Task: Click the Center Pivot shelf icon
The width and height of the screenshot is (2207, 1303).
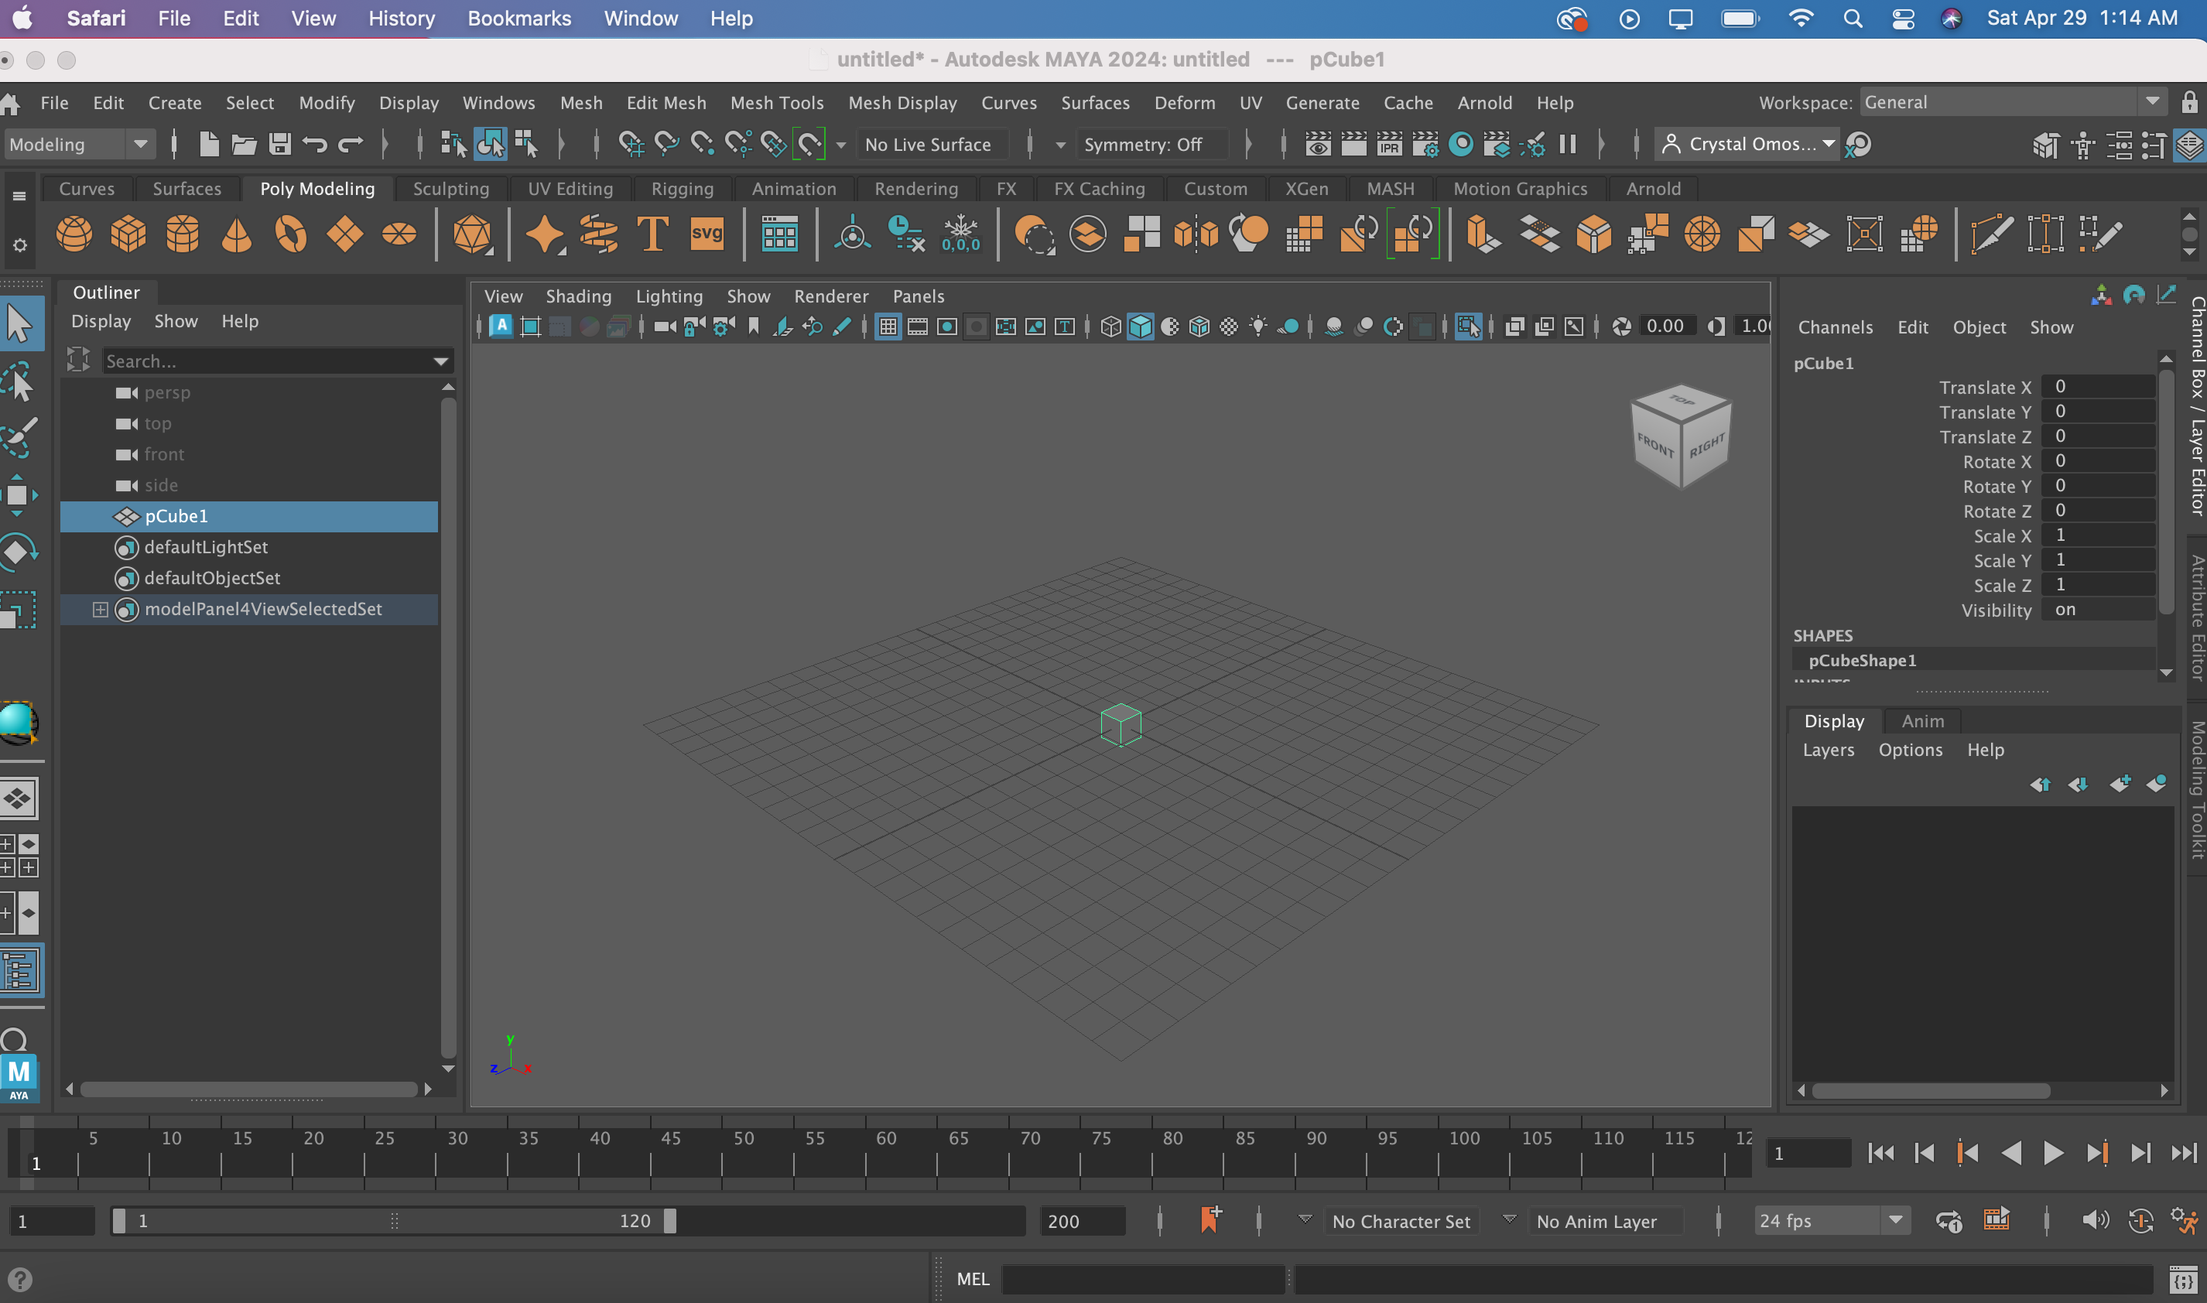Action: point(853,234)
